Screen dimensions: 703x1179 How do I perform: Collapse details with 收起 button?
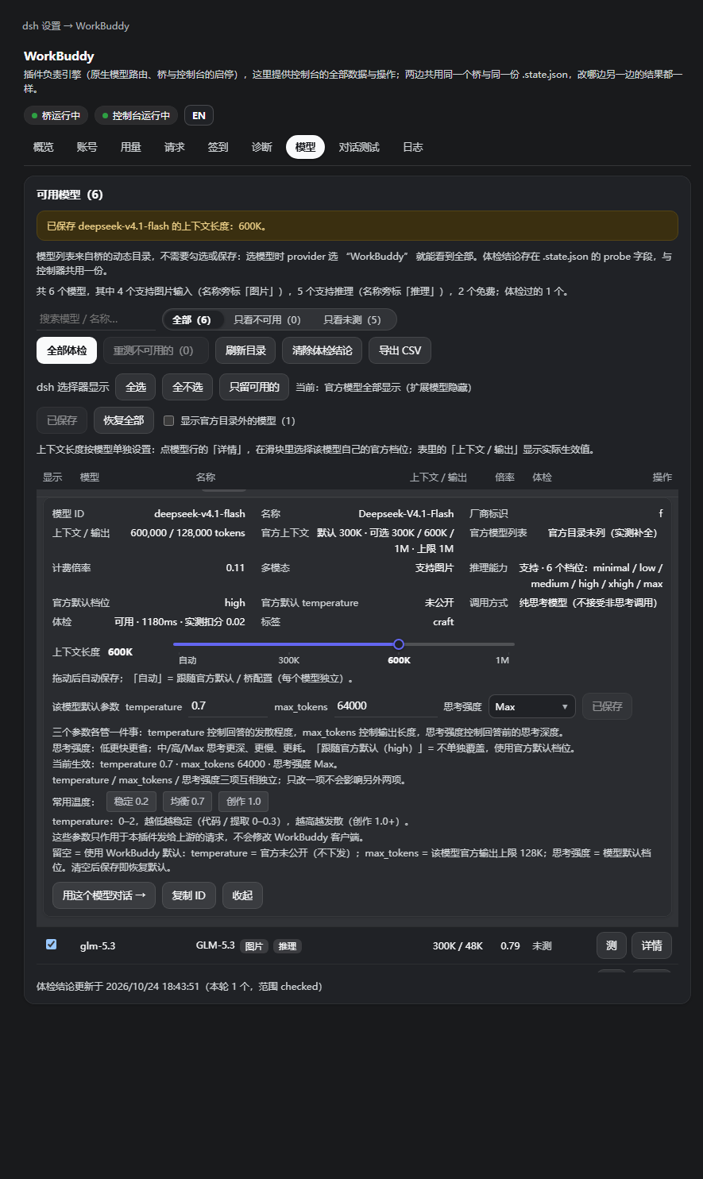[x=242, y=895]
